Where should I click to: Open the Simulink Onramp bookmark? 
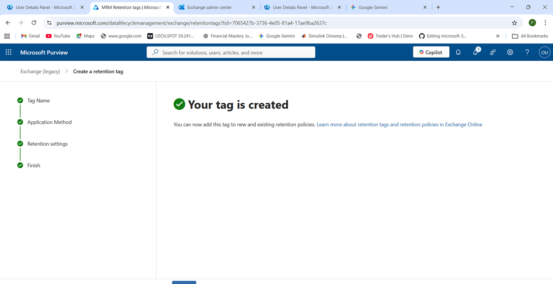[x=324, y=36]
